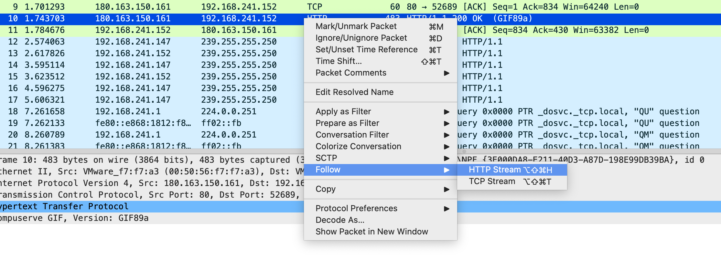Expand the Apply as Filter submenu

click(343, 112)
